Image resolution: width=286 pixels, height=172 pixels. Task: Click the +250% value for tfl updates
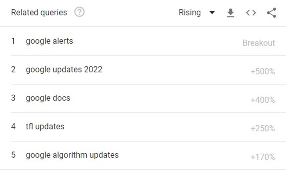click(x=263, y=129)
